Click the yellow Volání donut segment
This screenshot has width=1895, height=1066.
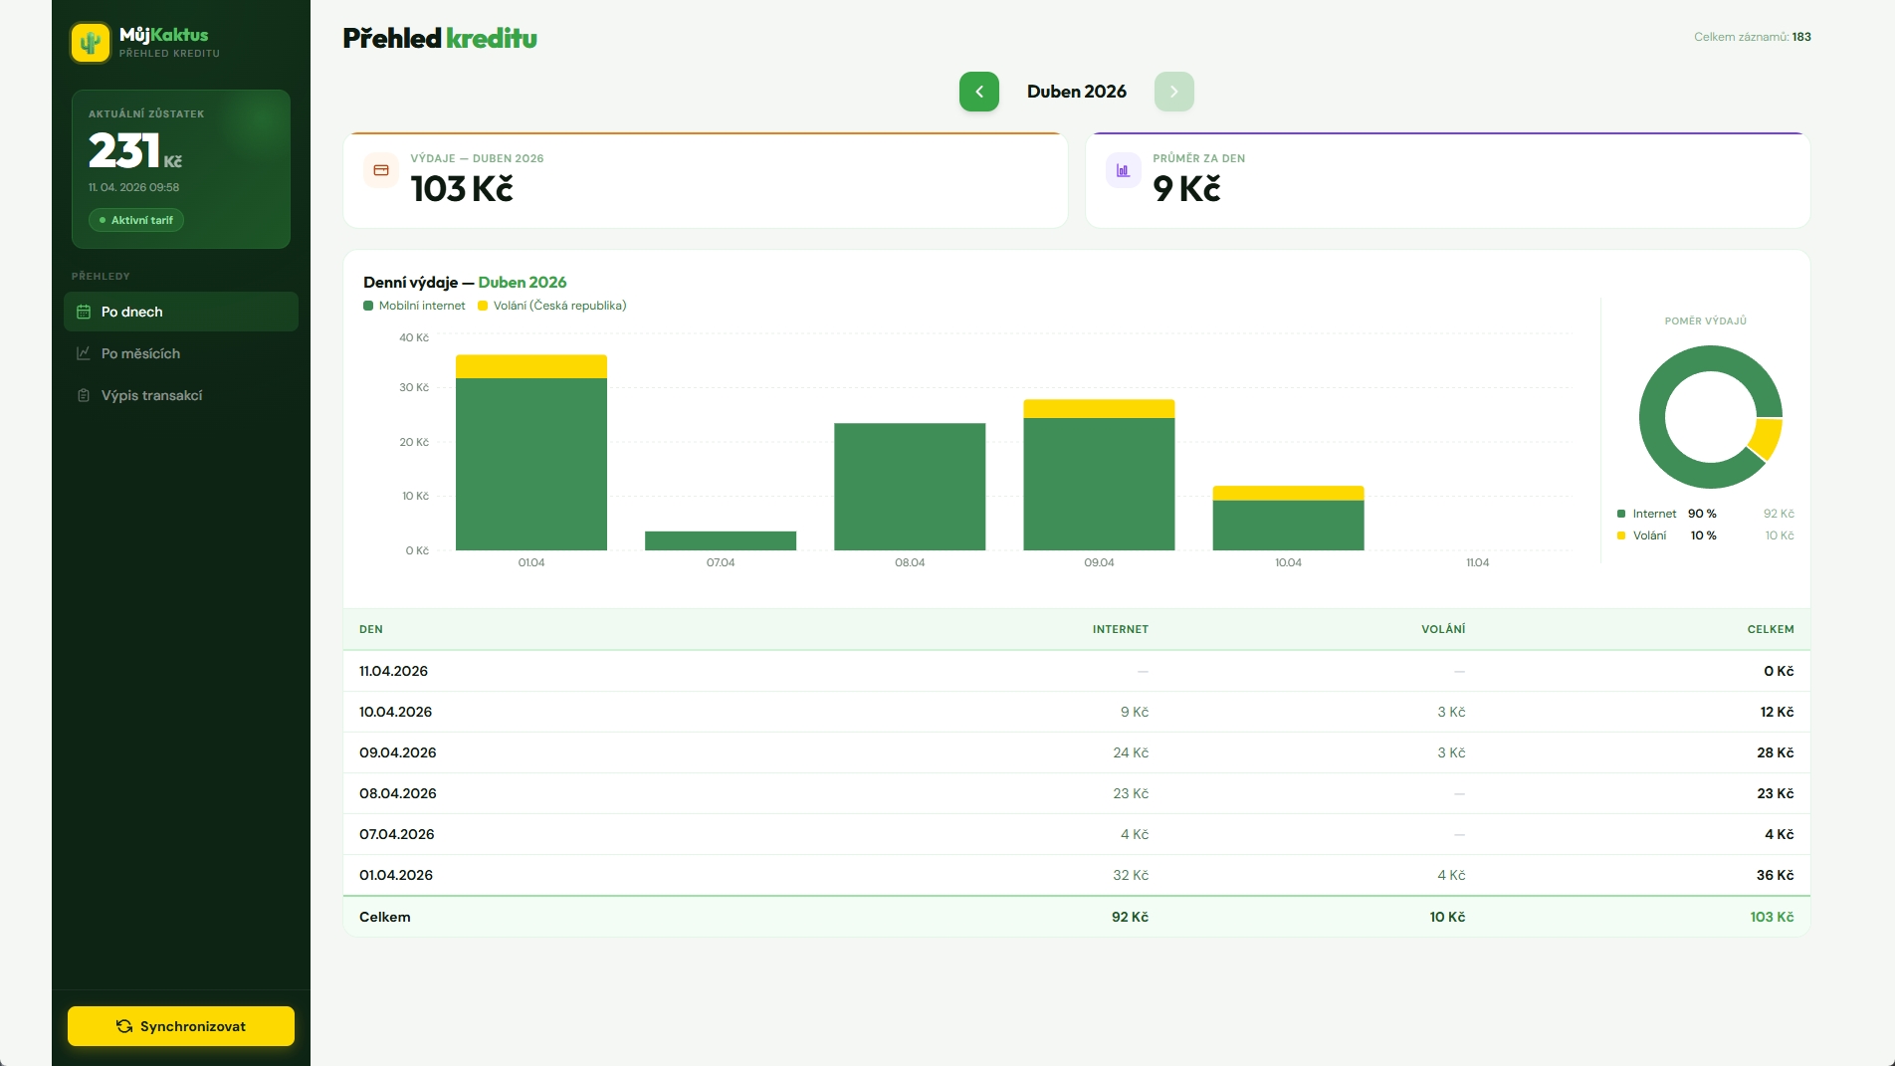coord(1766,438)
